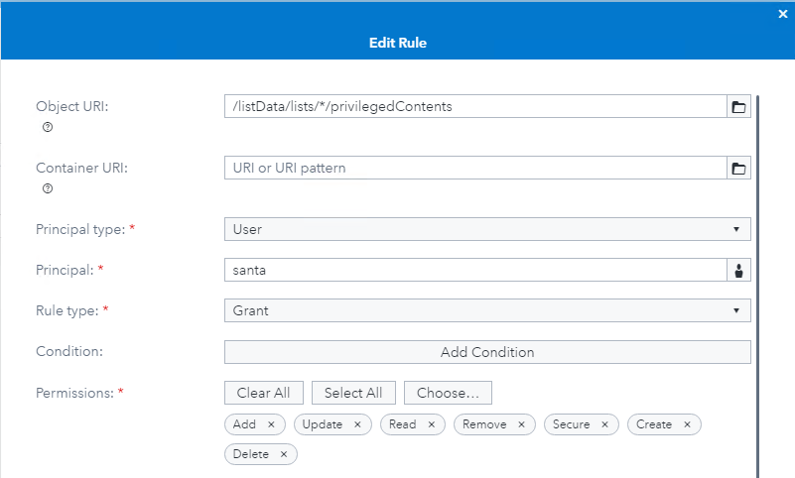Click the help icon under Container URI
The height and width of the screenshot is (478, 795).
[48, 189]
